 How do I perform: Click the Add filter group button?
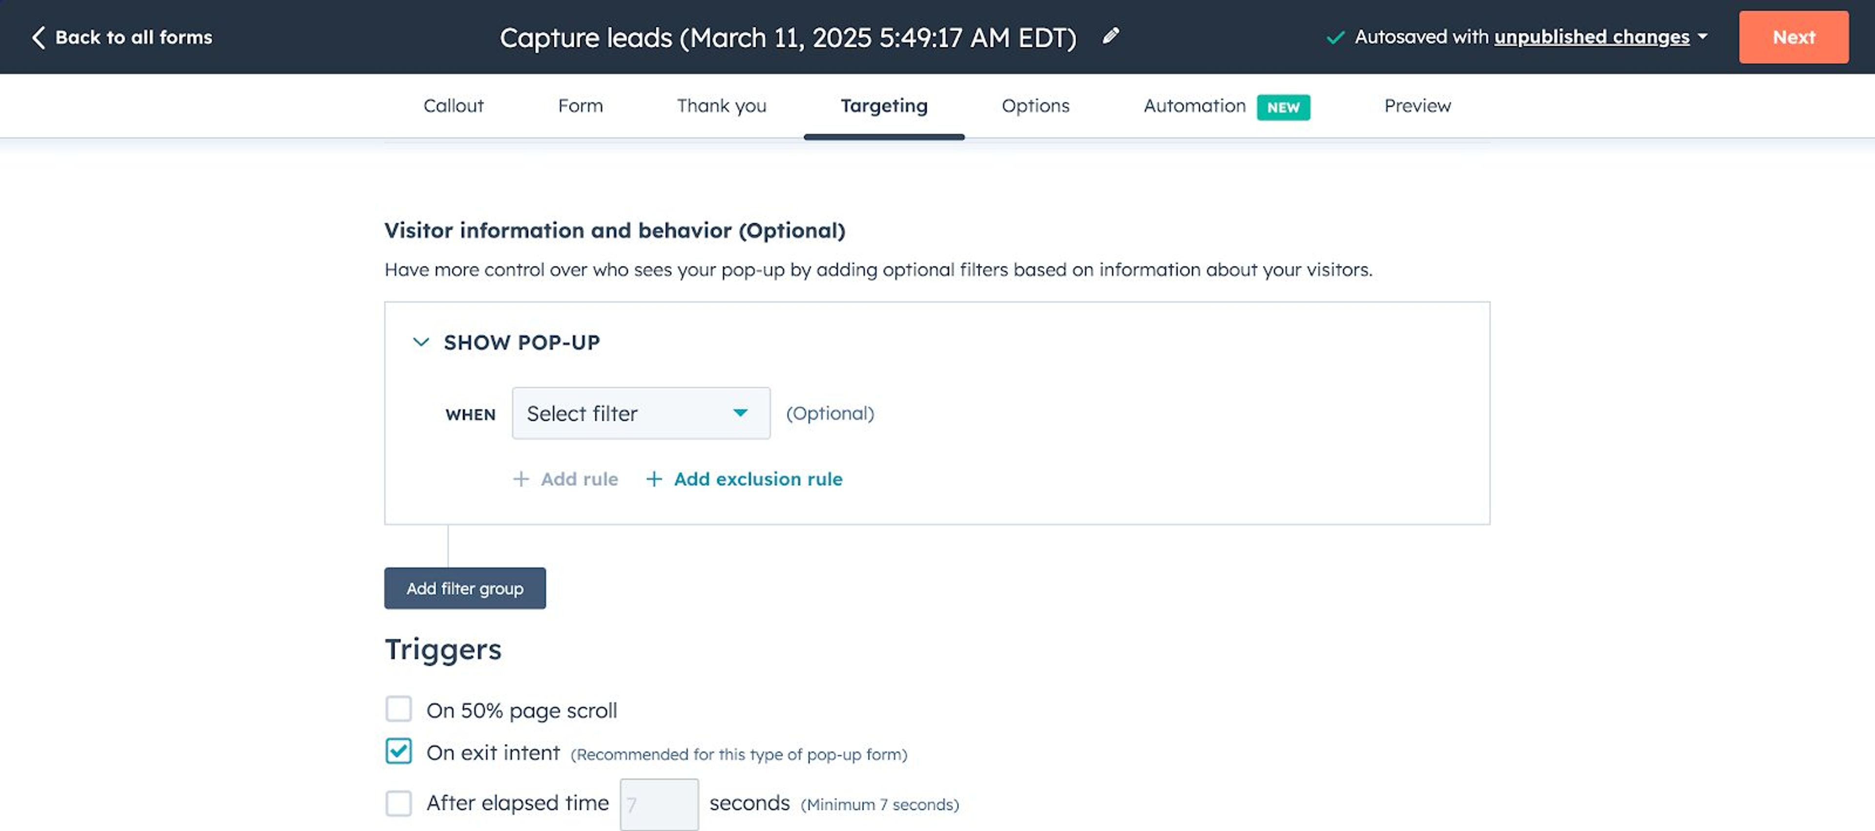[x=464, y=588]
